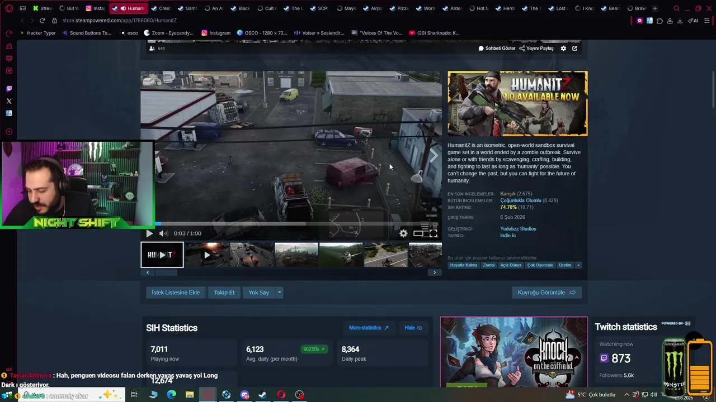This screenshot has width=716, height=402.
Task: Open Çoğunlukla Olumlu all reviews link
Action: coord(521,200)
